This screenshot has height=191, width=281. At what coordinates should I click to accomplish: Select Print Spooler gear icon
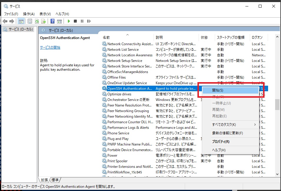tap(104, 161)
